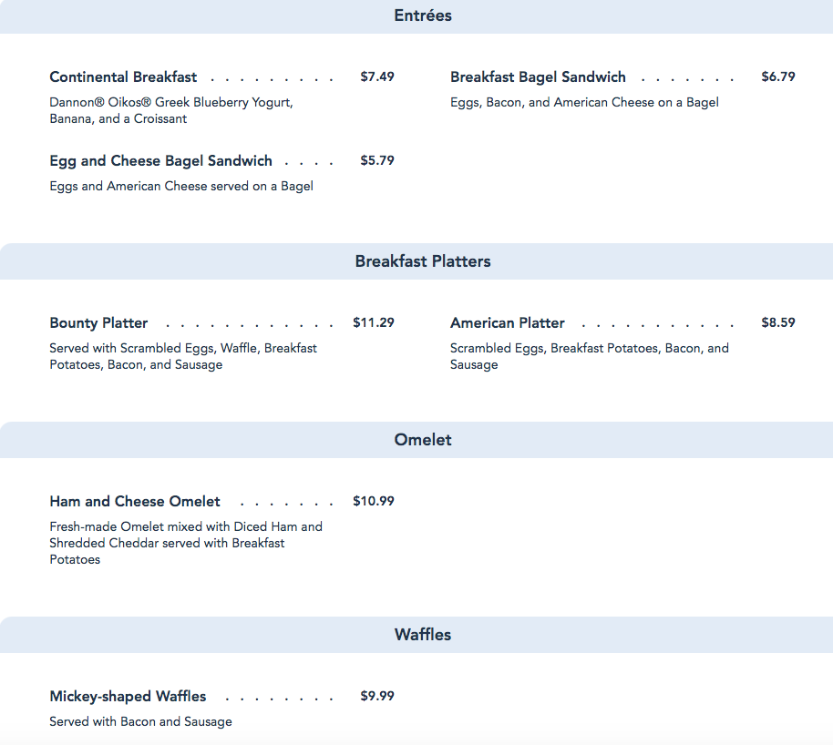This screenshot has width=833, height=745.
Task: Click the $5.79 price label
Action: coord(377,161)
